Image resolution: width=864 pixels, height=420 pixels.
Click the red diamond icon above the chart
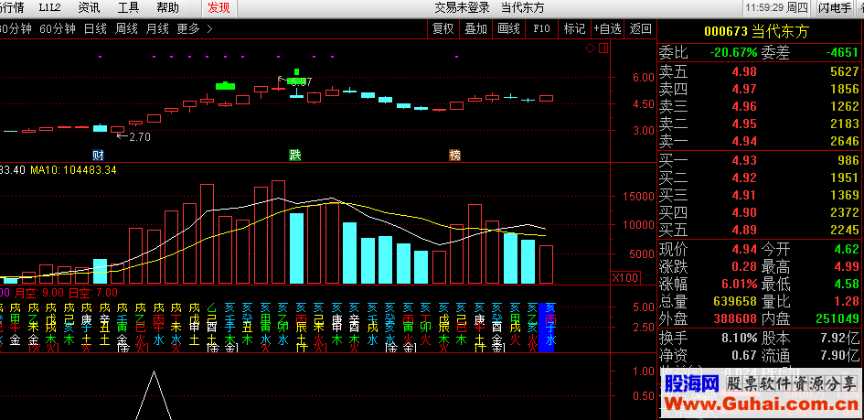pyautogui.click(x=590, y=48)
